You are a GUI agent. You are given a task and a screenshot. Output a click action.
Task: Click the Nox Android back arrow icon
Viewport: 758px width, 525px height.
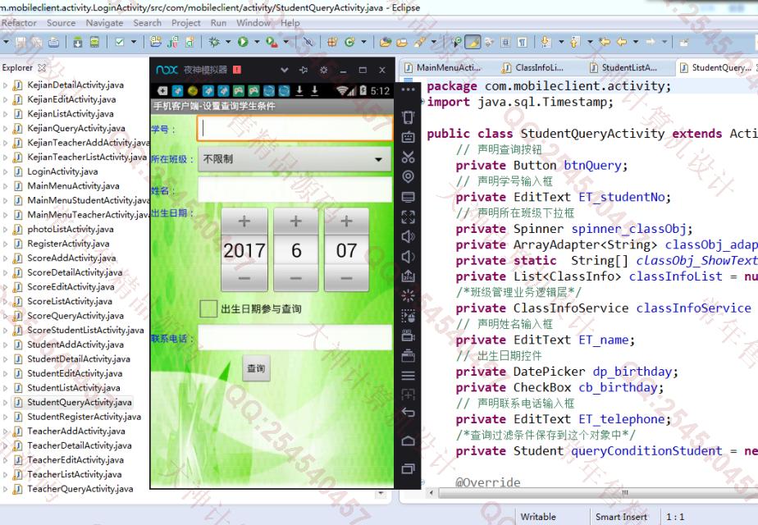click(408, 413)
